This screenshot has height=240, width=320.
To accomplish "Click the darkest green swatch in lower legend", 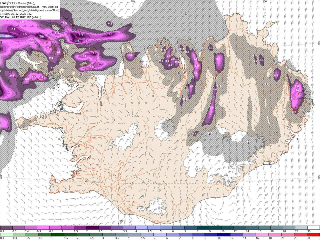I will [x=57, y=235].
